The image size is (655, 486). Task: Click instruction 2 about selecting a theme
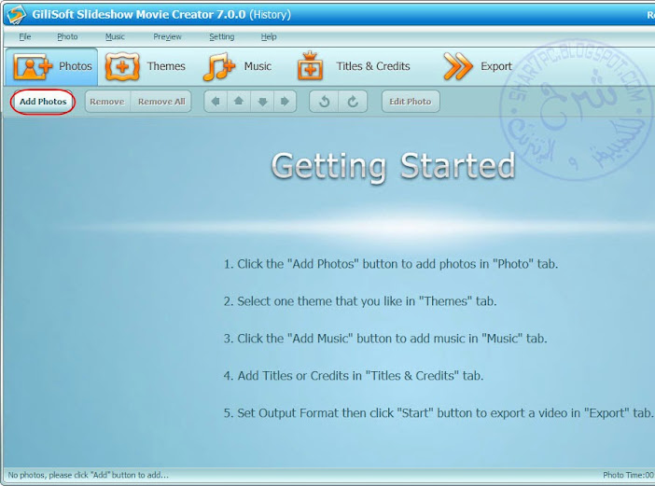click(x=360, y=301)
